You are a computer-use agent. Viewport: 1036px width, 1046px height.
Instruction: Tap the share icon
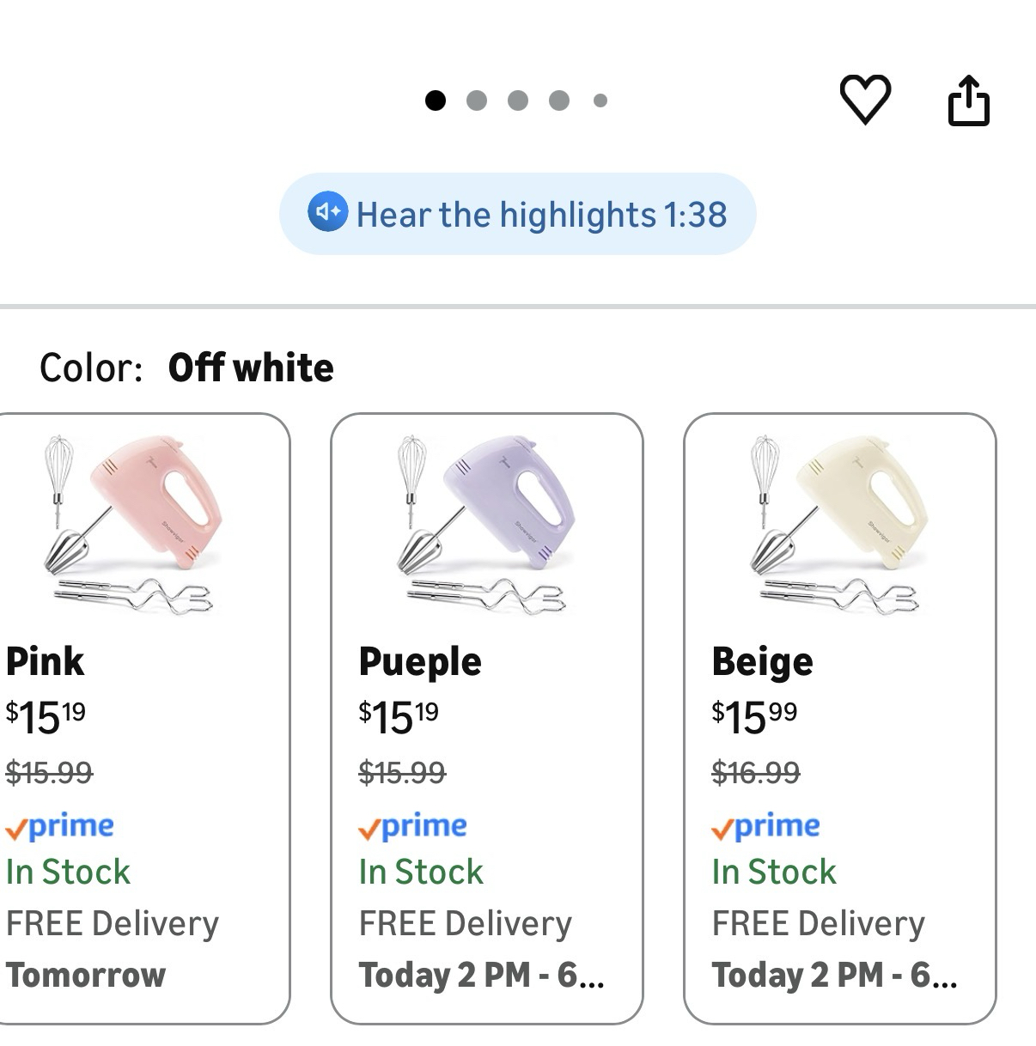pos(968,101)
